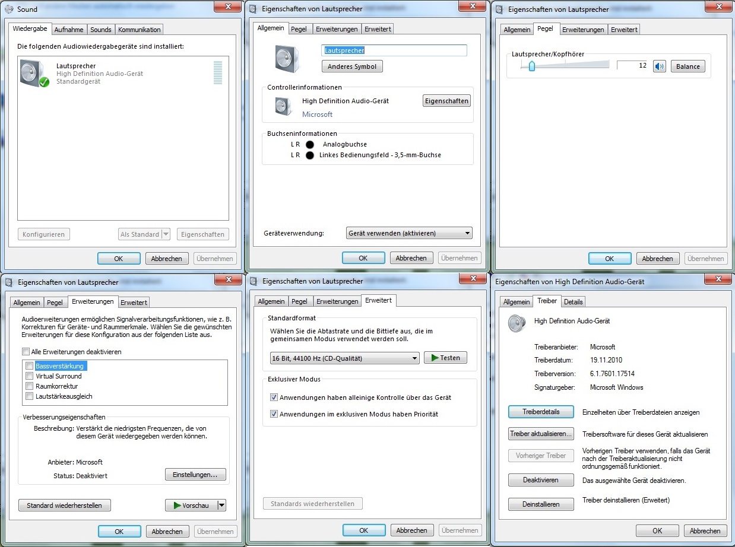Open the Geräteverwendung dropdown
735x547 pixels.
(409, 233)
